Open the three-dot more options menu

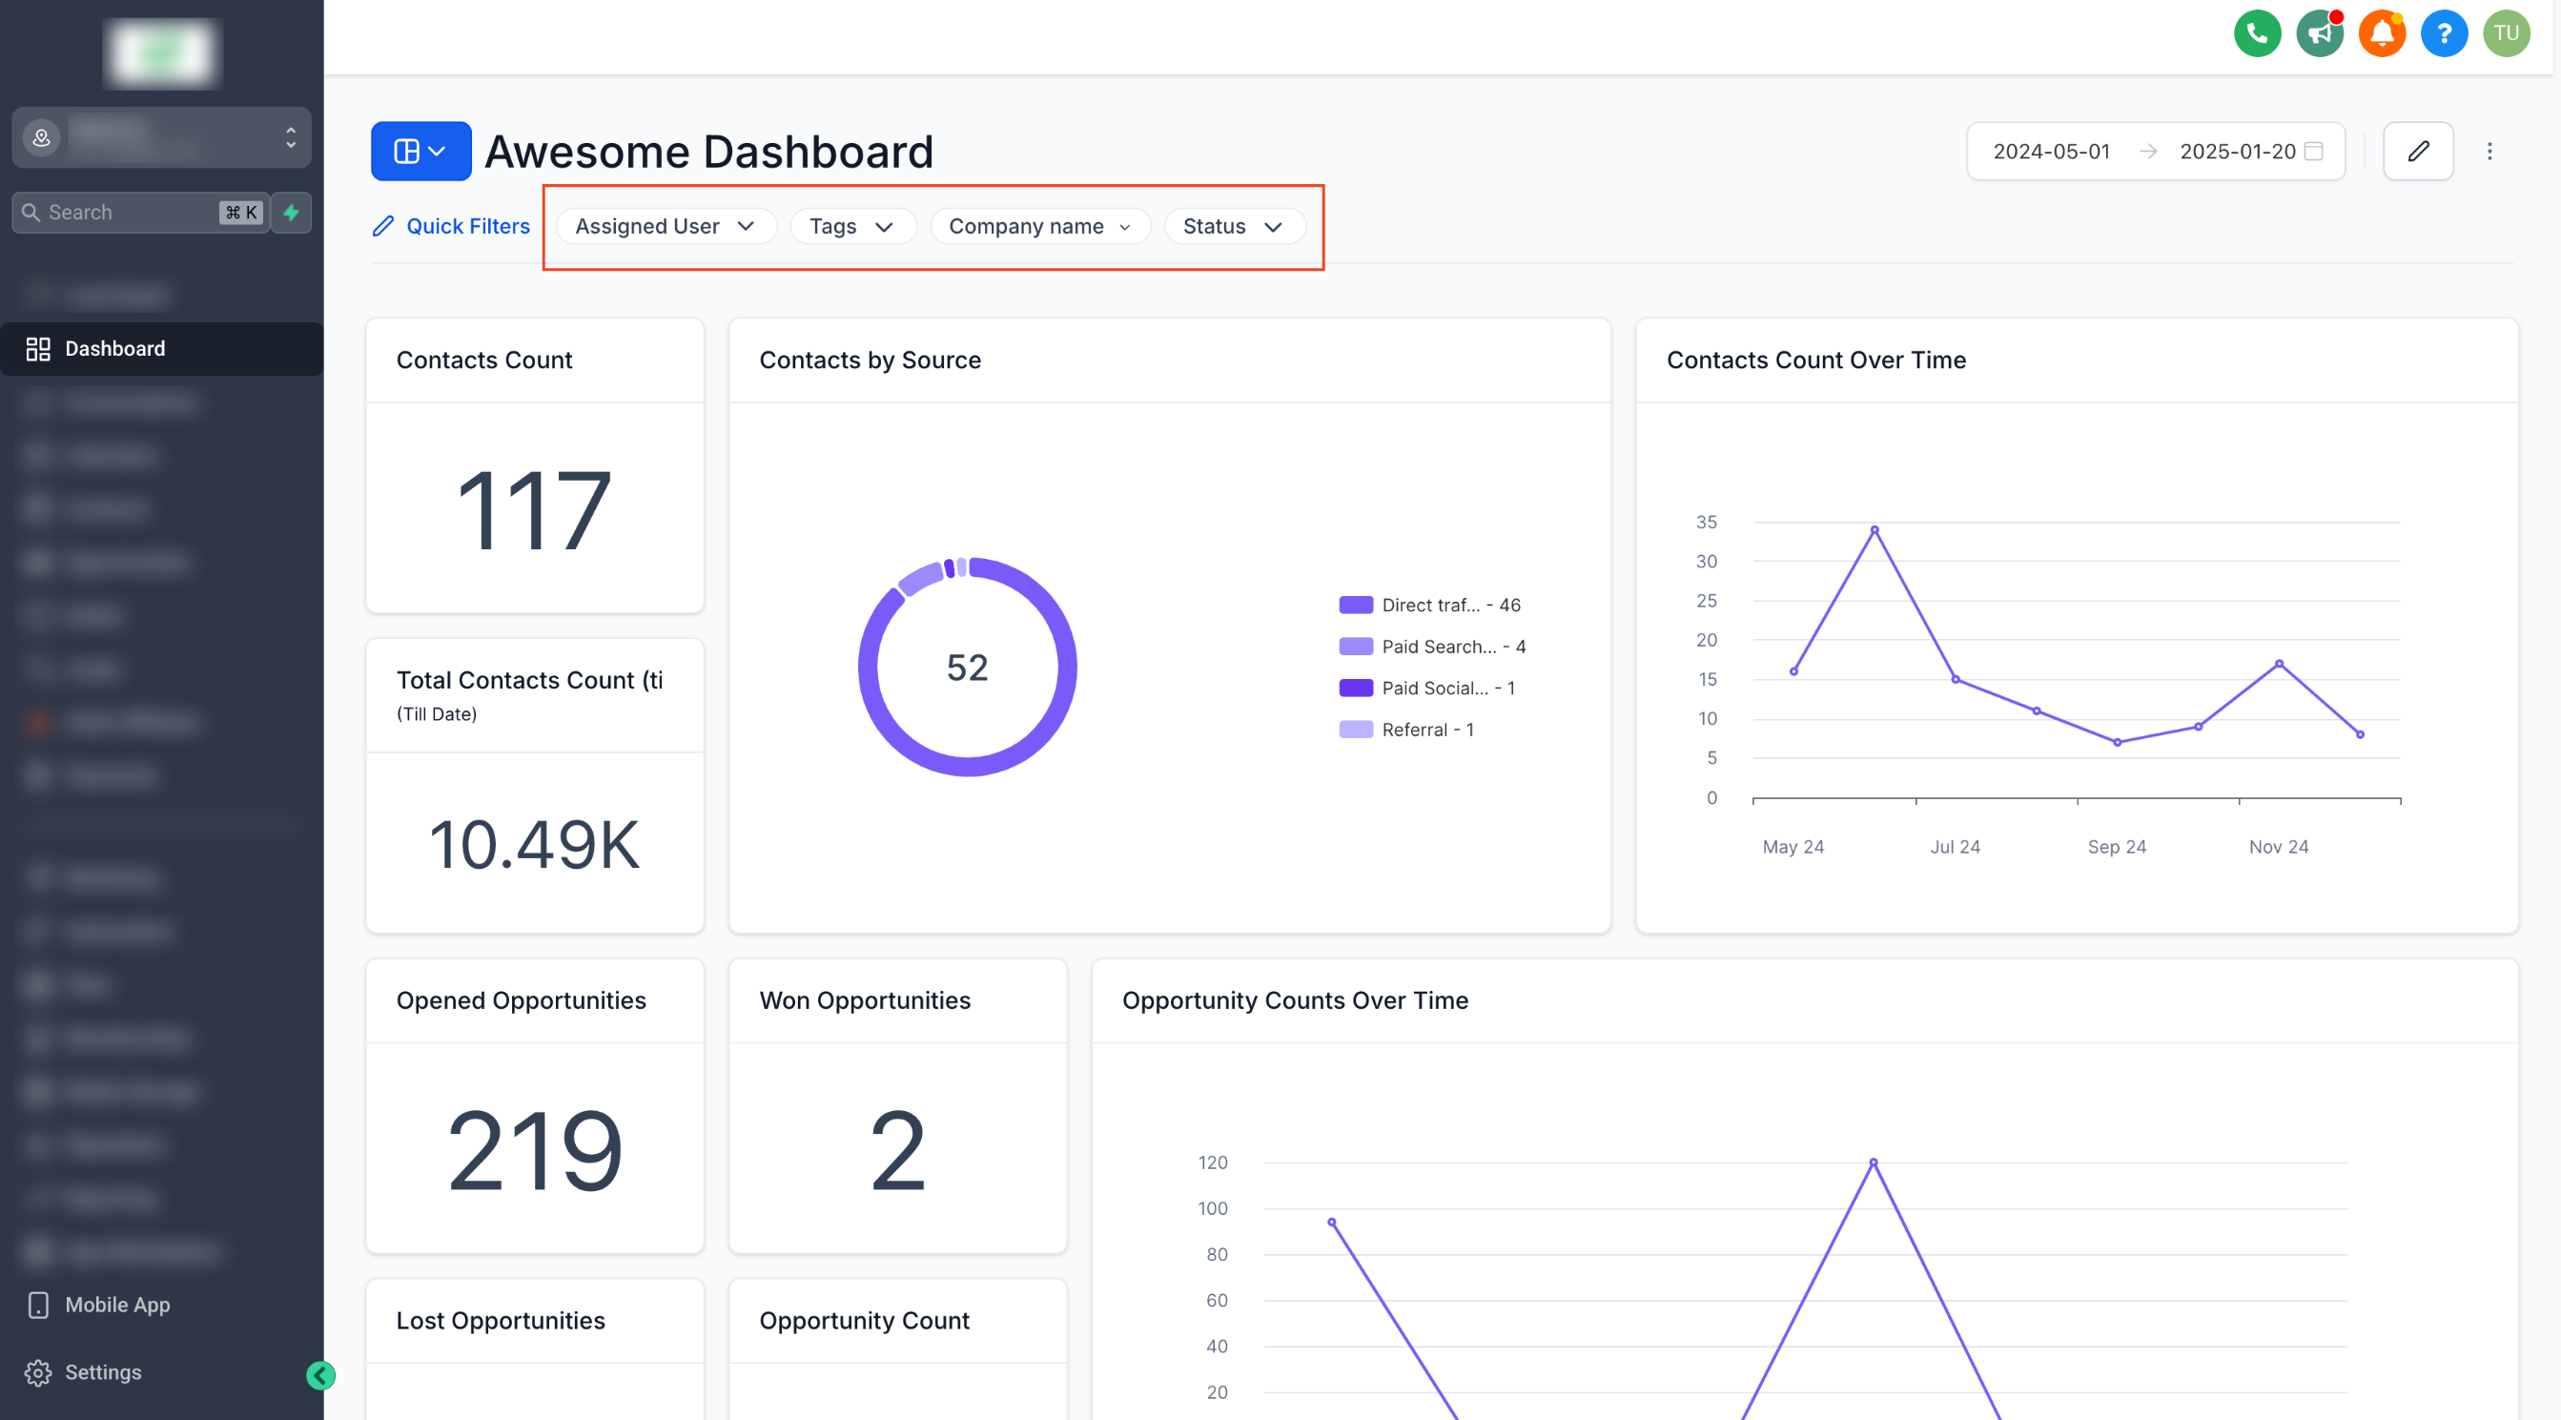pyautogui.click(x=2489, y=151)
